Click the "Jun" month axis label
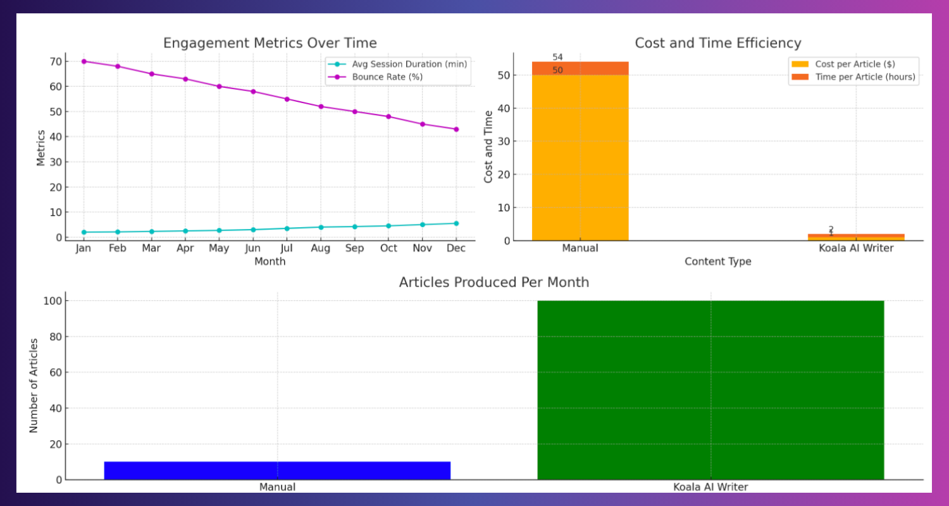The width and height of the screenshot is (949, 506). pos(253,249)
